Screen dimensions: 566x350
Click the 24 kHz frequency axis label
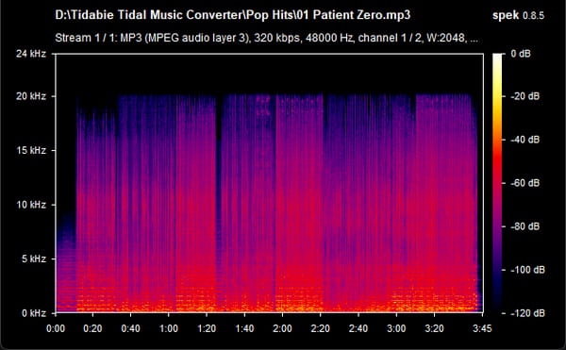click(31, 54)
